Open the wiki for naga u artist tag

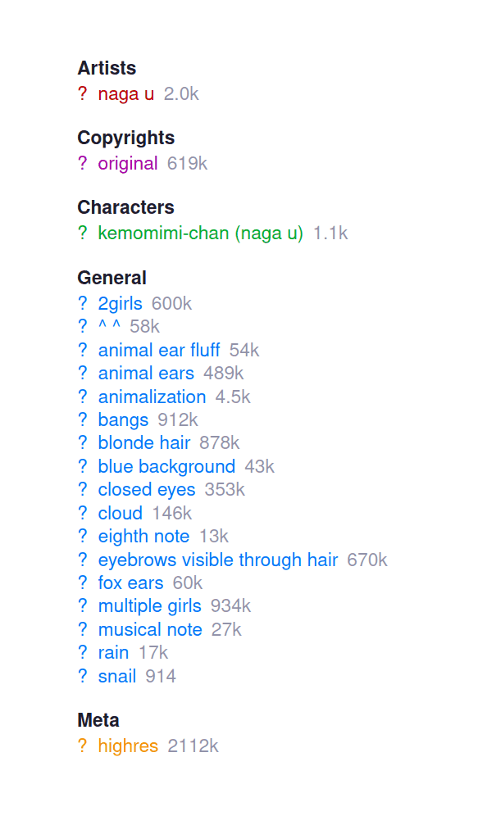(x=82, y=94)
